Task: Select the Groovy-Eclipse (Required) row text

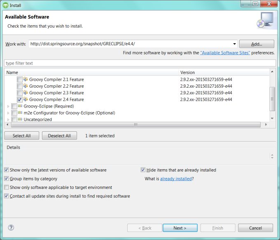Action: point(49,106)
